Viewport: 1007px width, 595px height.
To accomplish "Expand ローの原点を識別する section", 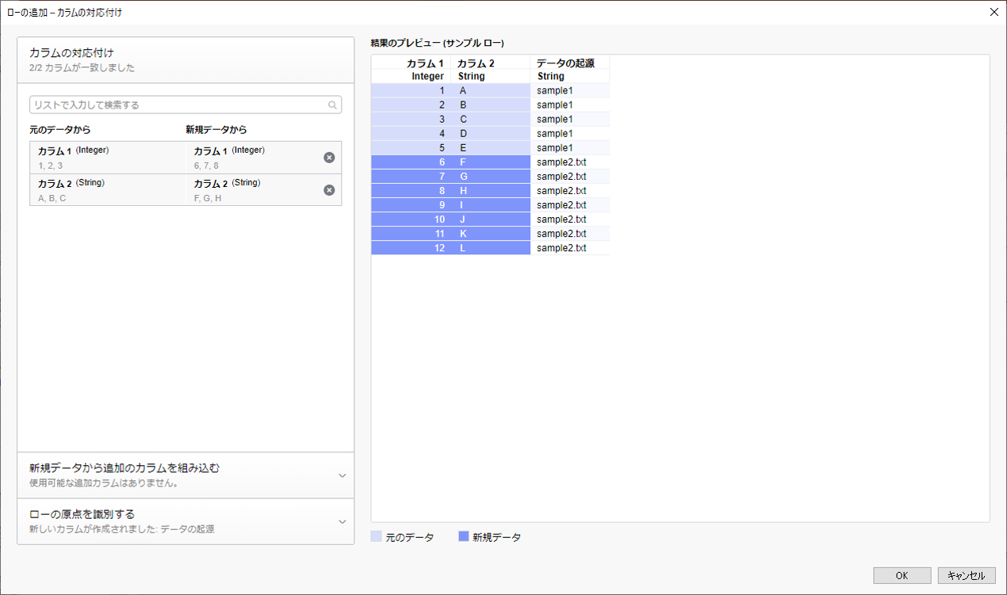I will click(x=186, y=521).
